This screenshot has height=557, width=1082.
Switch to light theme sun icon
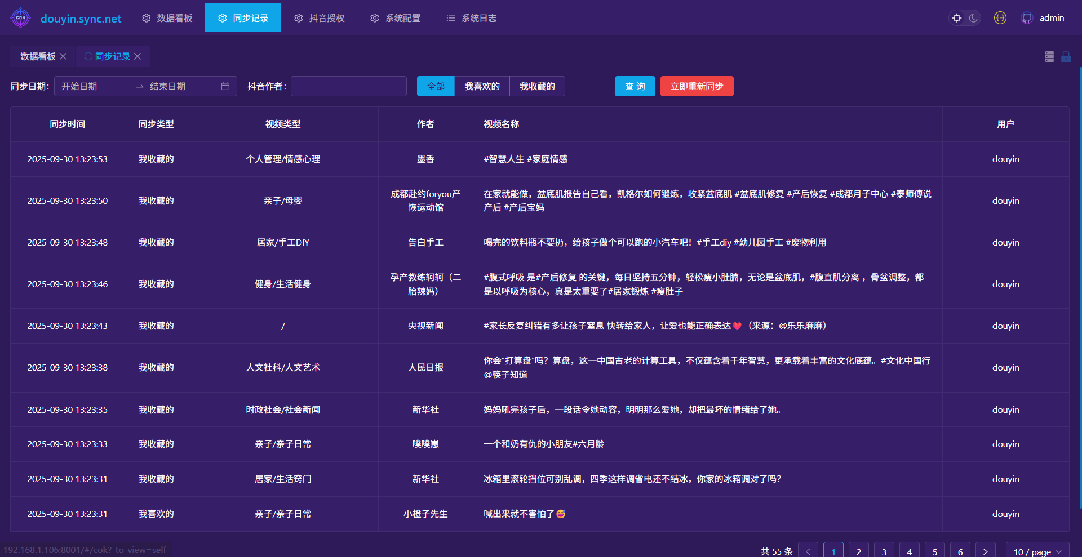957,18
